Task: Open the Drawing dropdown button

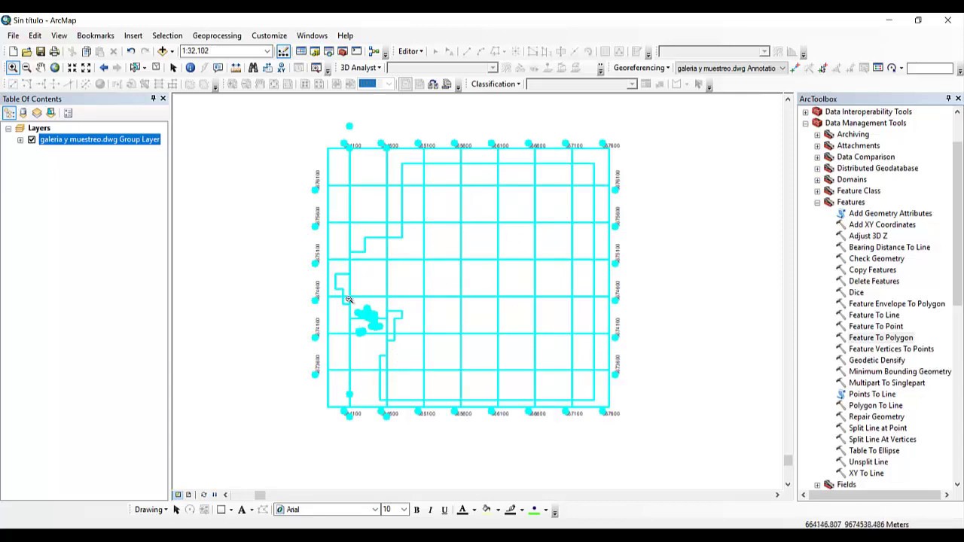Action: 151,510
